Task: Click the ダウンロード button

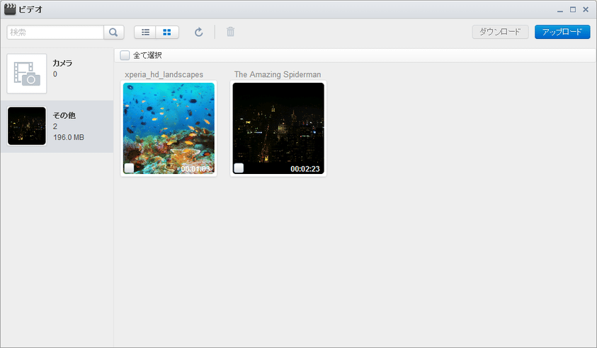Action: pos(500,32)
